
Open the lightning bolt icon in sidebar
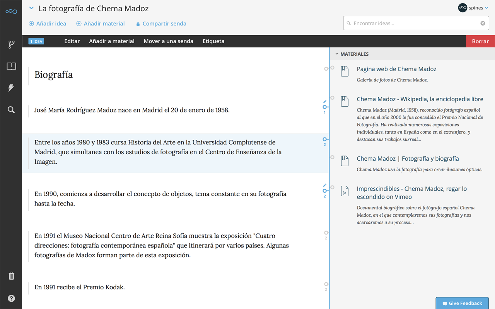pos(11,88)
